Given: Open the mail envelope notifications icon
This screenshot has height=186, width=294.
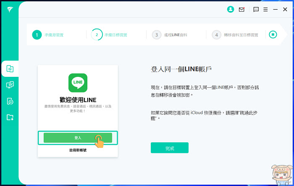Looking at the screenshot, I should tap(241, 9).
